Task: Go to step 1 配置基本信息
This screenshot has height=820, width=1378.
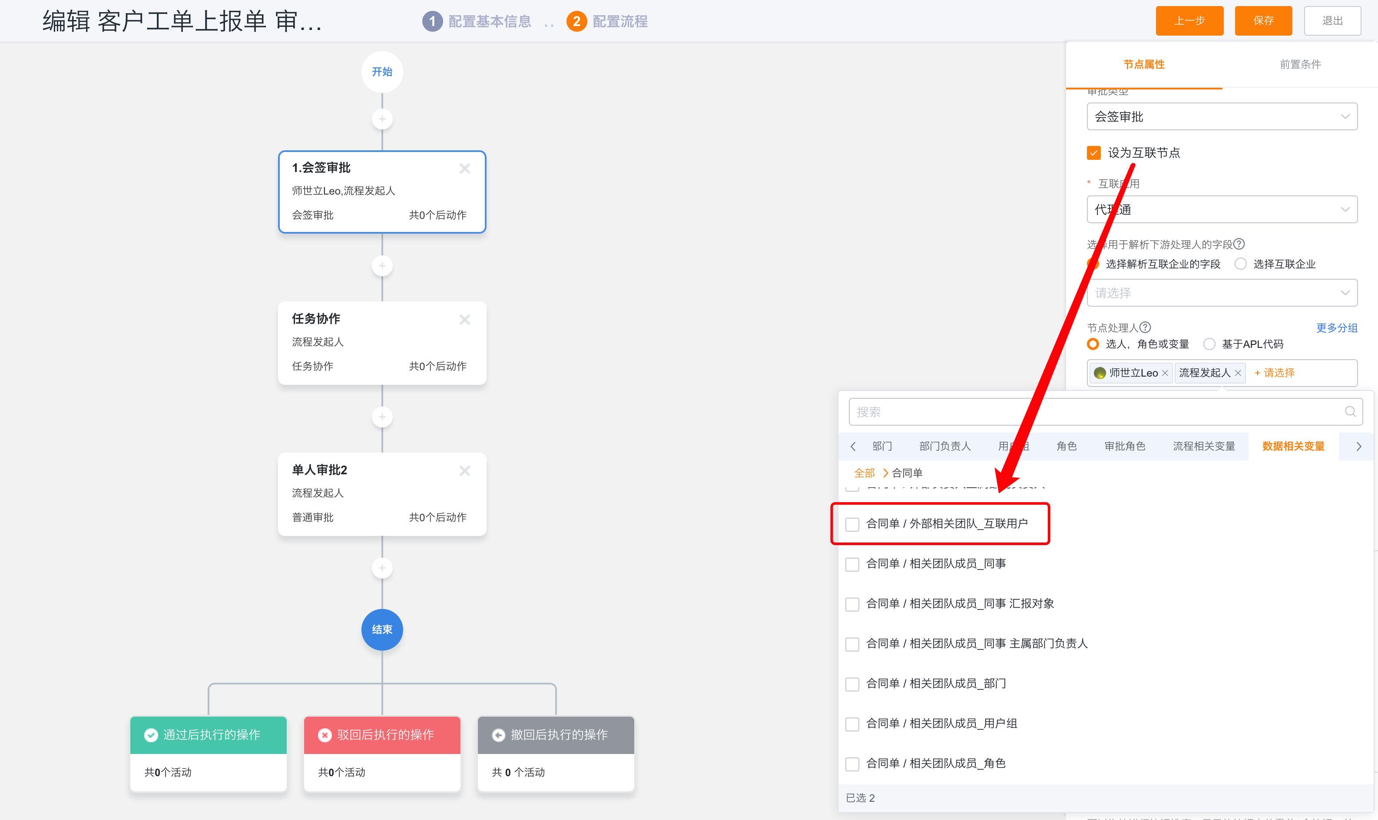Action: click(x=476, y=22)
